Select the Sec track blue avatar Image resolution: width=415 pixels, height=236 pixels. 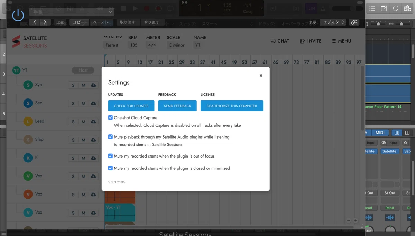point(28,103)
